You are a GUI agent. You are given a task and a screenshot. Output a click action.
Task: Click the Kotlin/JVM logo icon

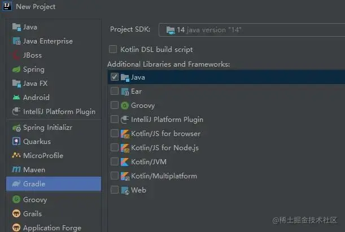point(125,162)
